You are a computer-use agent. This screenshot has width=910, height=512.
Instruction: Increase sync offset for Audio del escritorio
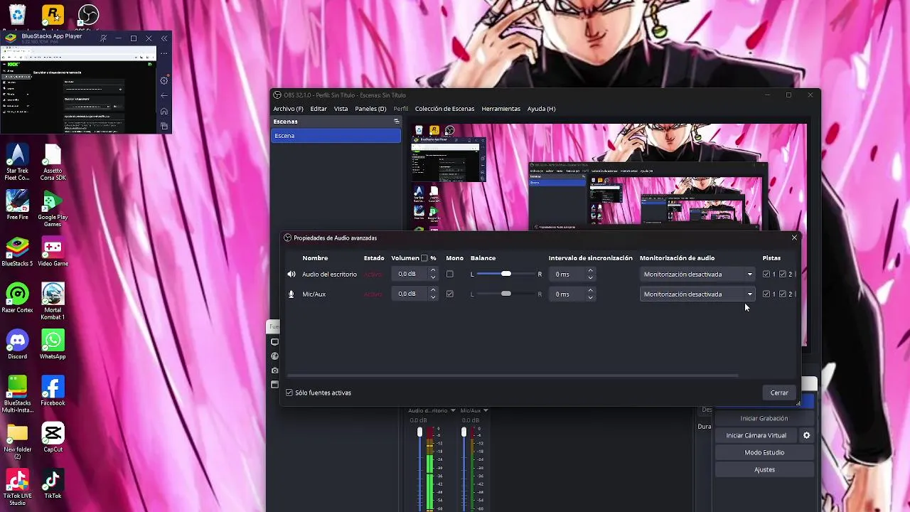(590, 271)
